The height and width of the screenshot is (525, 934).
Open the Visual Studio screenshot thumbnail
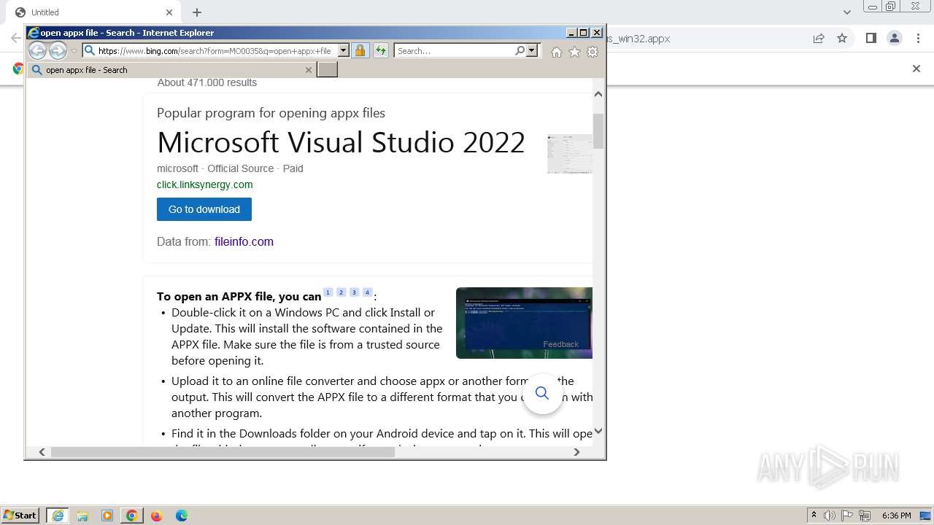coord(570,154)
